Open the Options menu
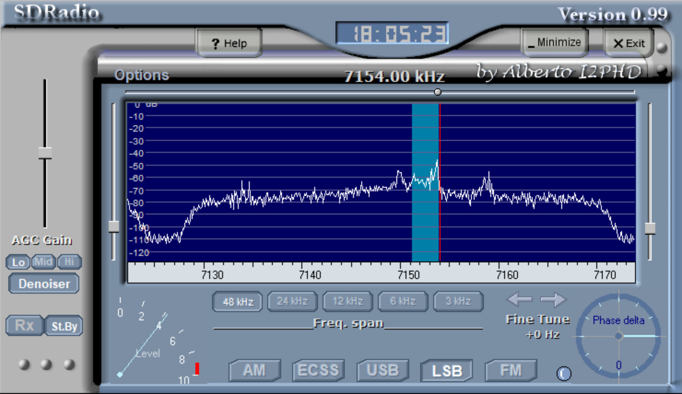The height and width of the screenshot is (394, 682). [142, 75]
